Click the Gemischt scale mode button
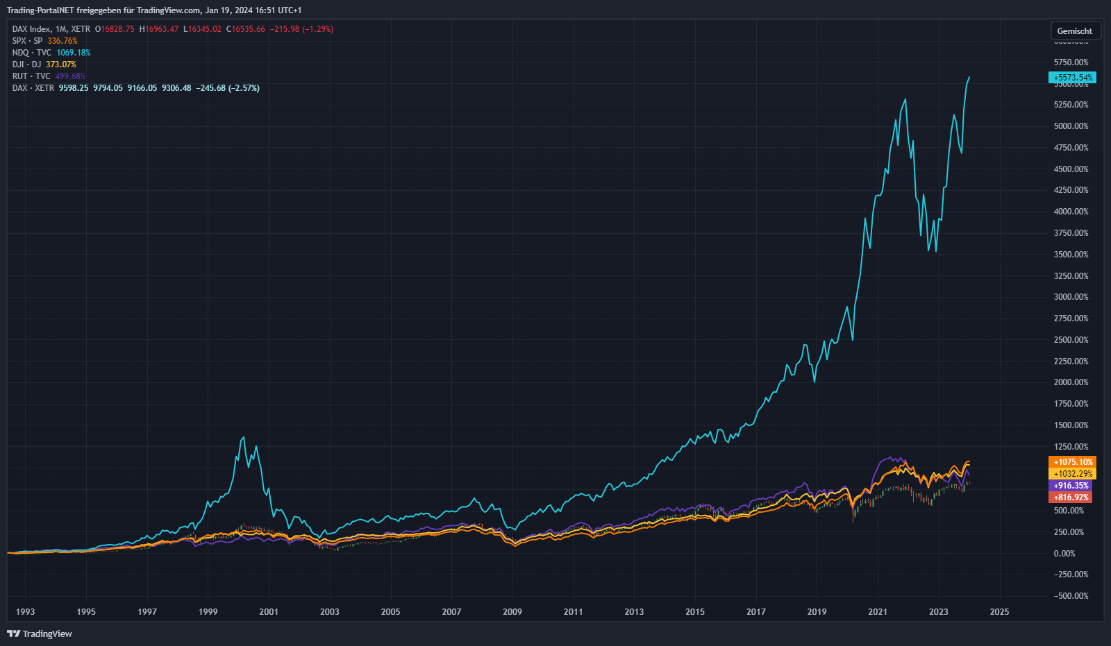Screen dimensions: 1111x646 click(x=1075, y=31)
